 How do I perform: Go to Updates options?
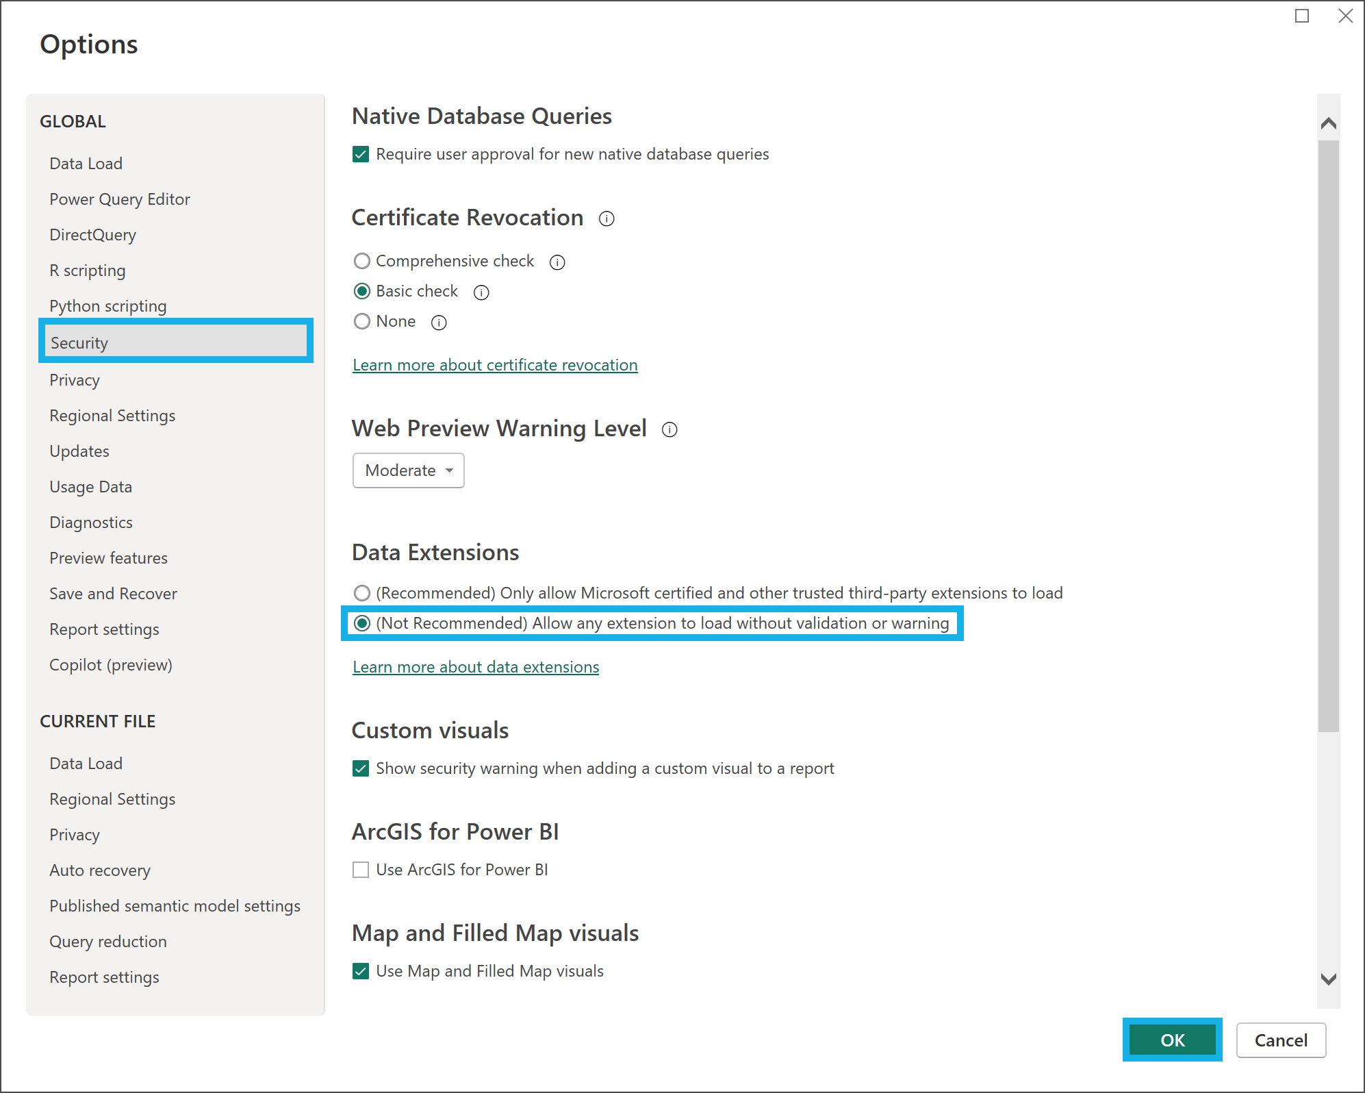click(79, 451)
